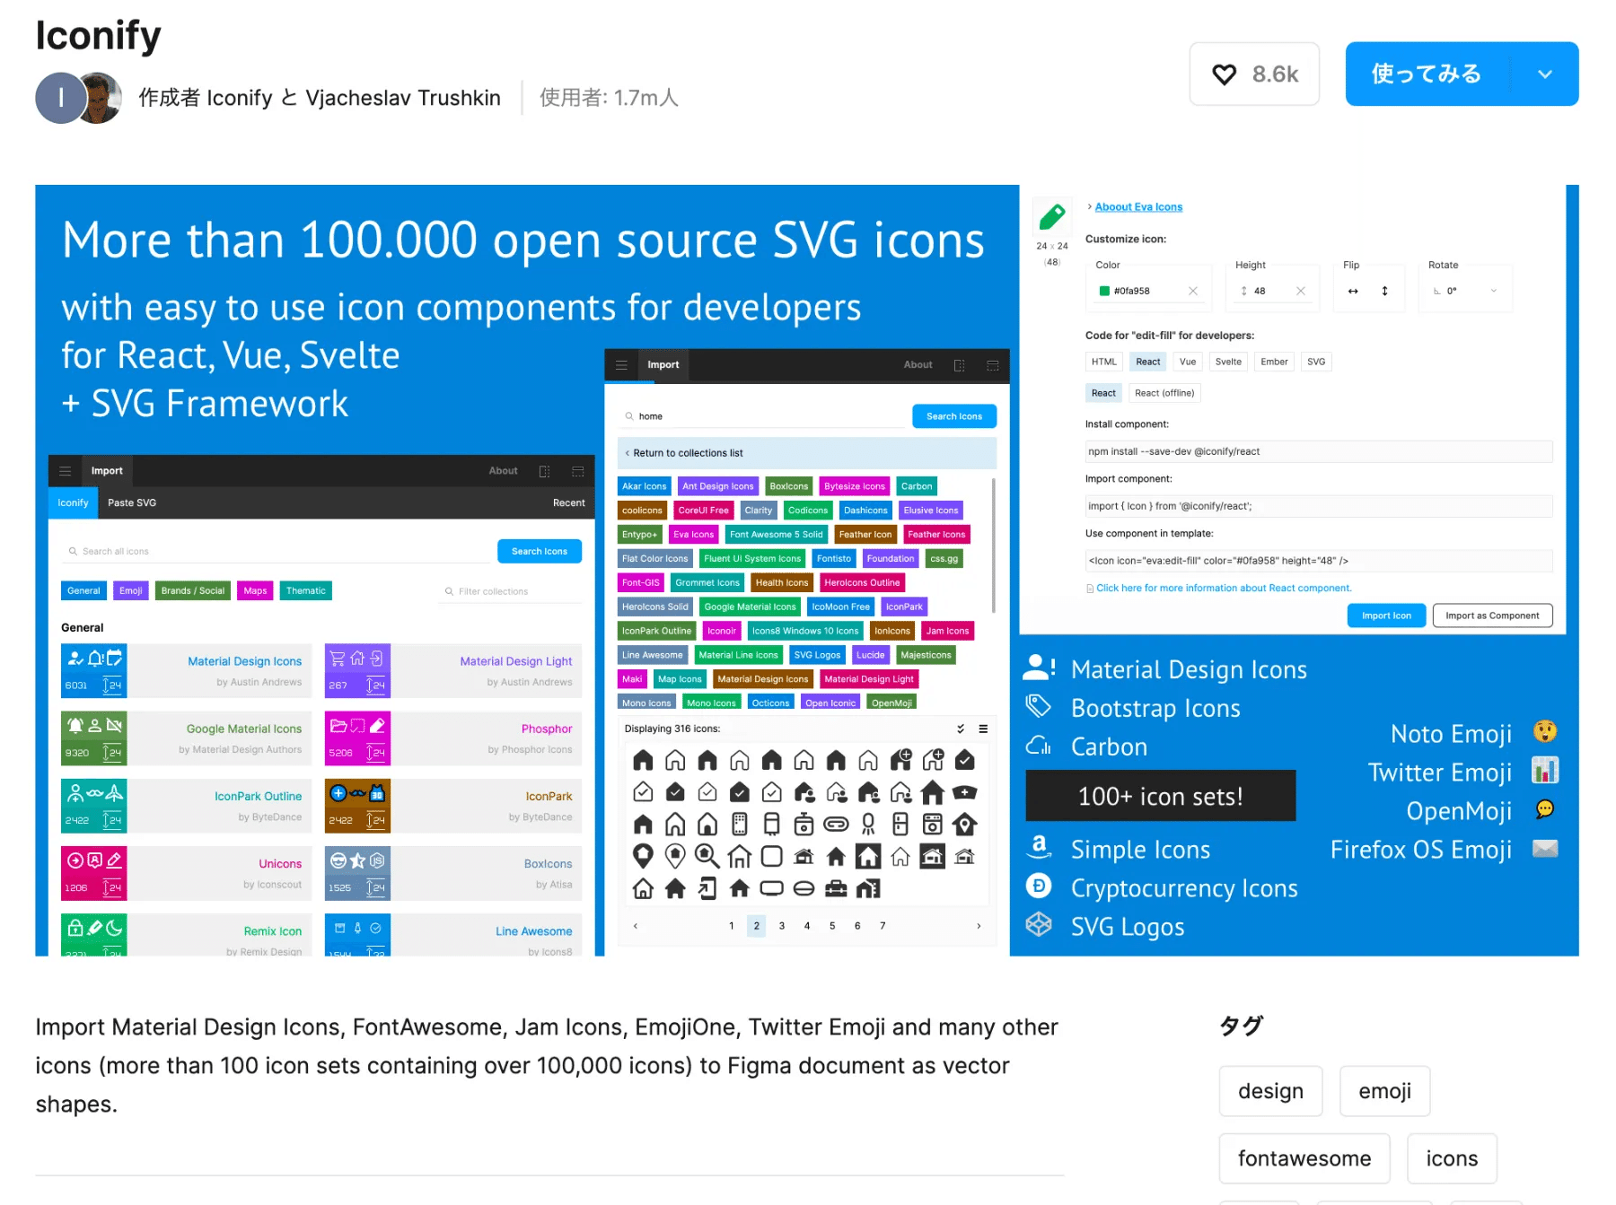Open the Paste SVG tab
The height and width of the screenshot is (1205, 1616).
[132, 503]
